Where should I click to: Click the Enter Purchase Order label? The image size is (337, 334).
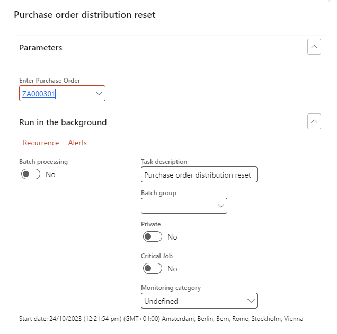pos(50,81)
